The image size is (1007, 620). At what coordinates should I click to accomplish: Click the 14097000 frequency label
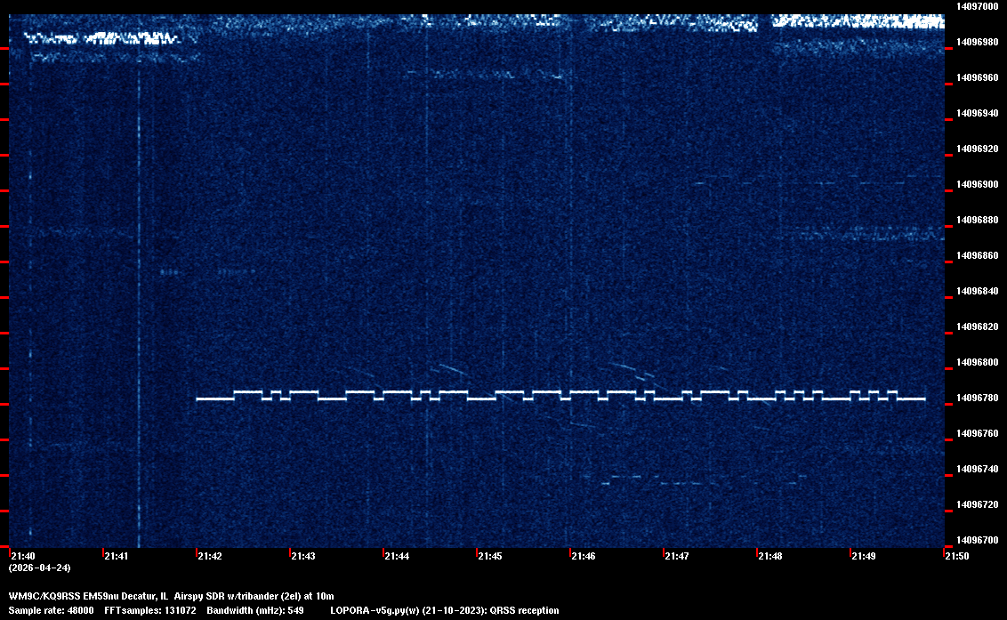(x=977, y=6)
